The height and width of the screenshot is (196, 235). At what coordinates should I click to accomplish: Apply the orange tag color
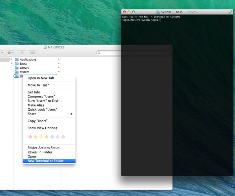point(36,137)
